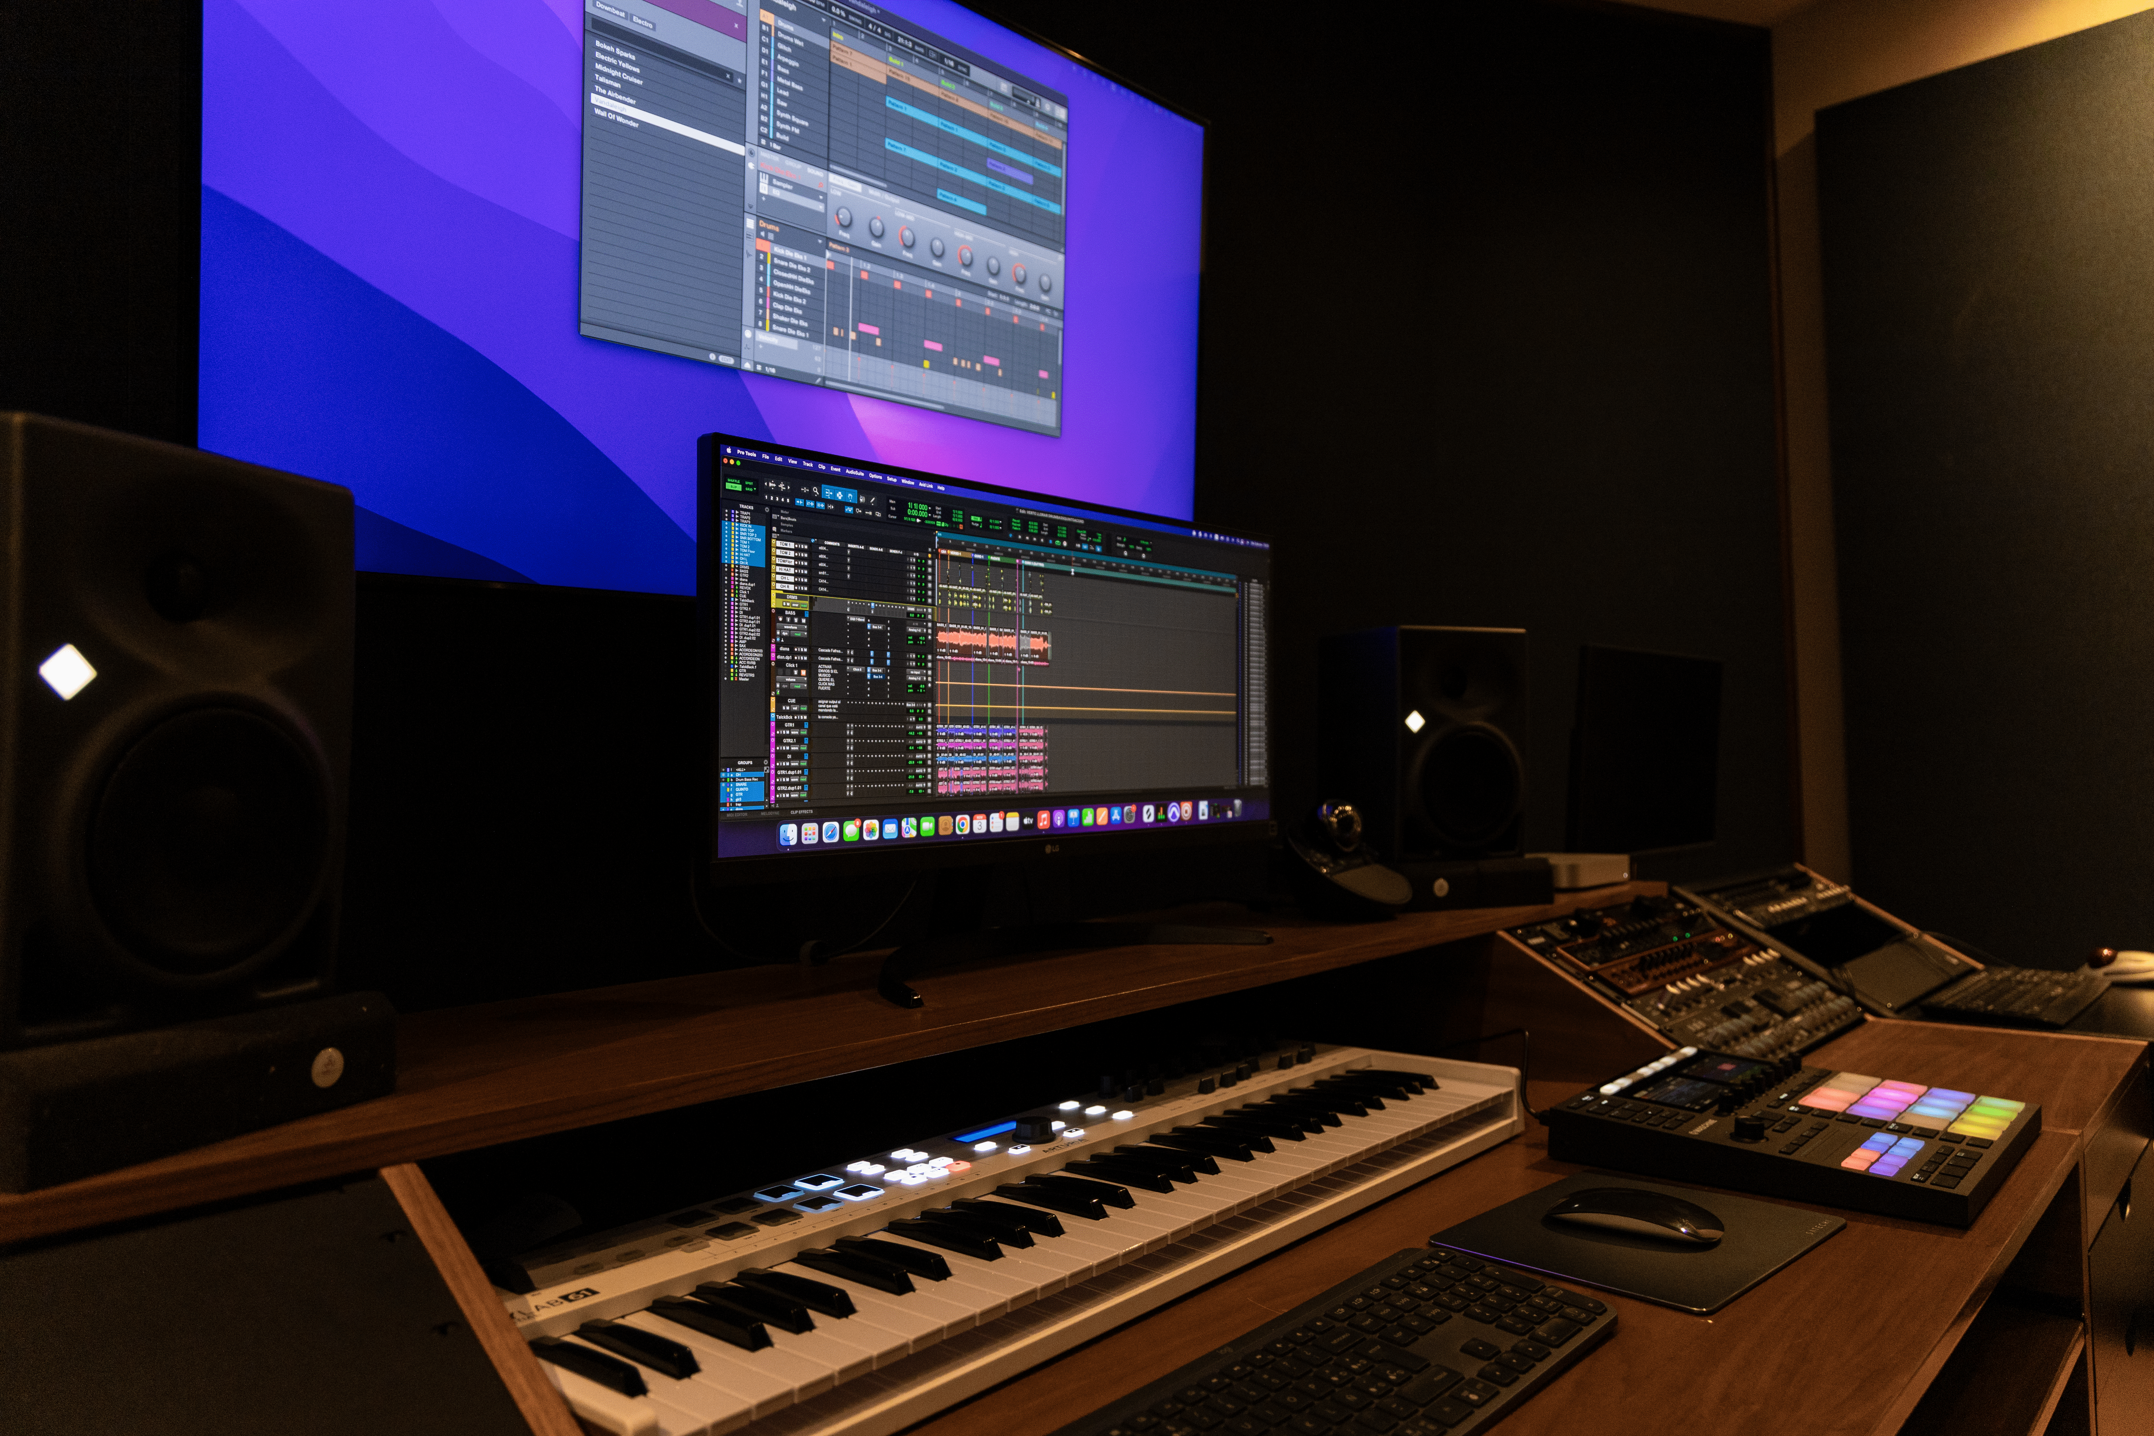Open Music app from the Dock

point(1044,820)
